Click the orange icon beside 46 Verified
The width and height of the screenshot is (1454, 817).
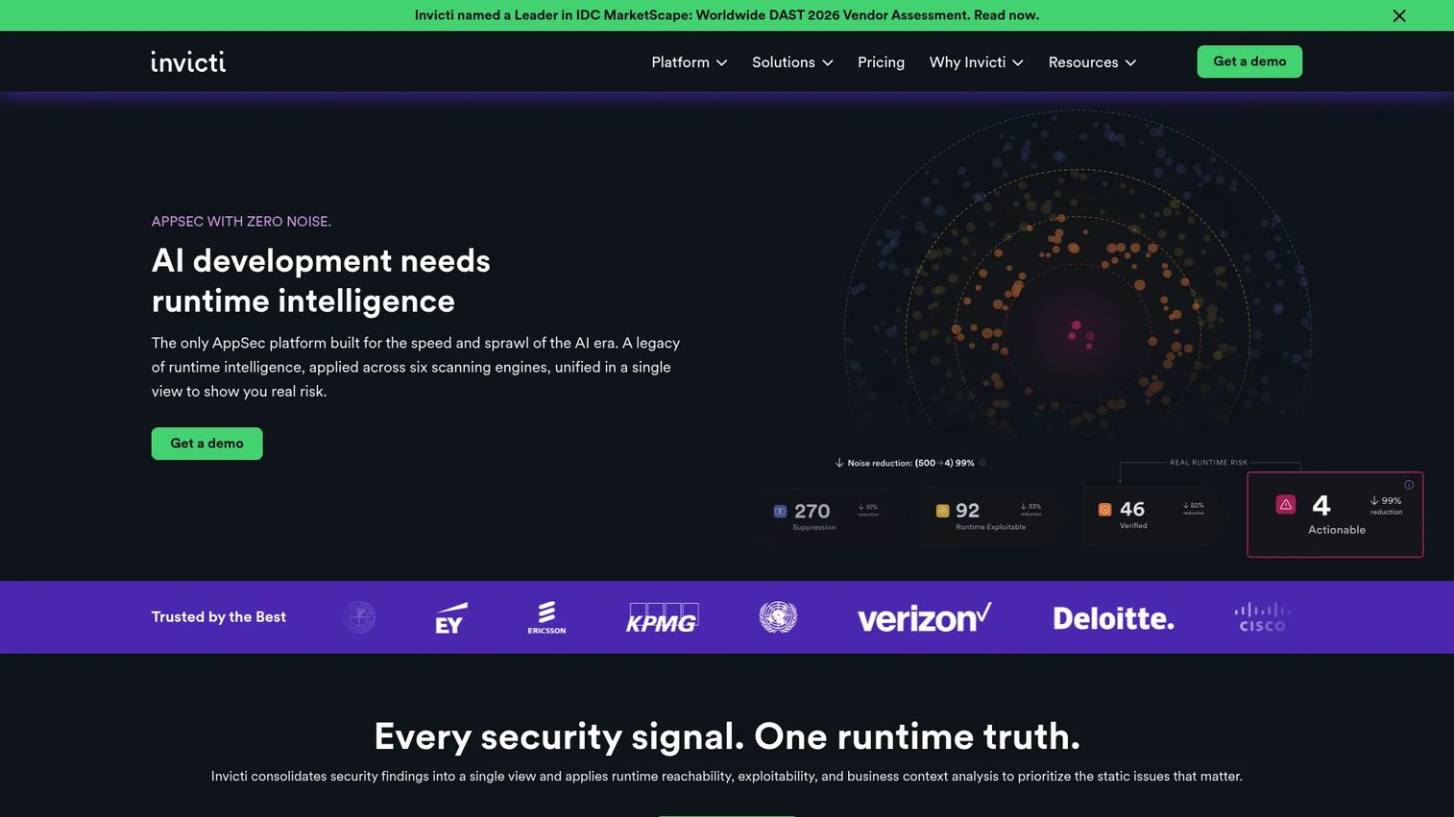[x=1104, y=510]
